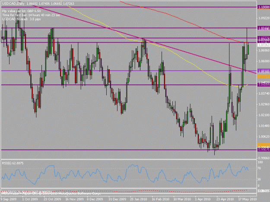The image size is (270, 202).
Task: Click the 1.02180 price scale value
Action: (x=264, y=115)
